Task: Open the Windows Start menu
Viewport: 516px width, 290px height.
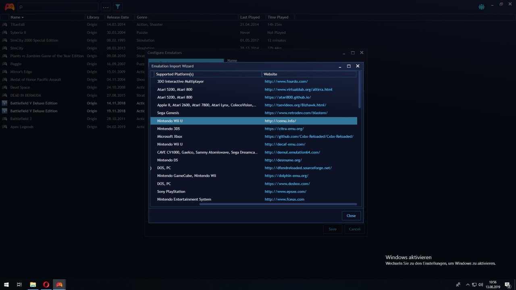Action: coord(6,284)
